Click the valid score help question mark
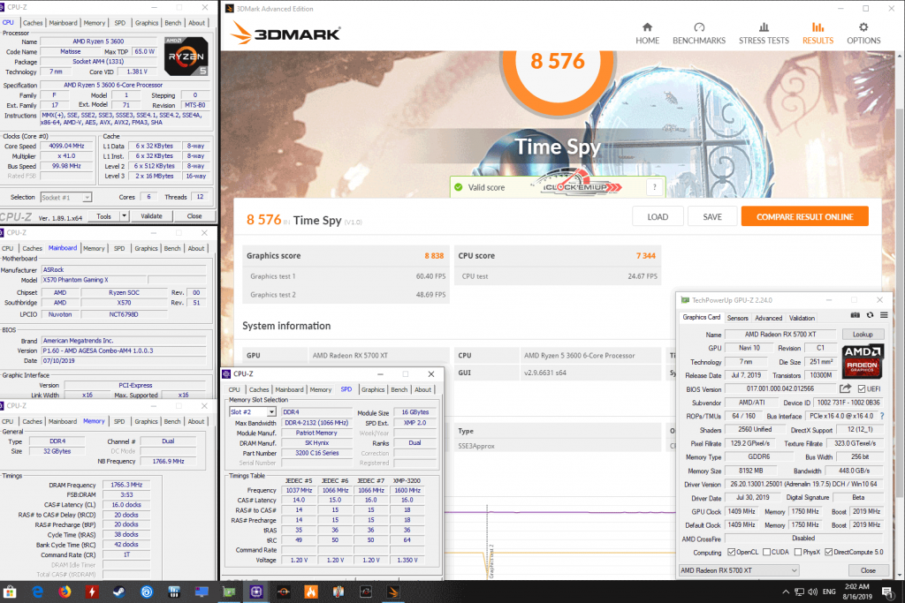The image size is (905, 603). coord(655,187)
